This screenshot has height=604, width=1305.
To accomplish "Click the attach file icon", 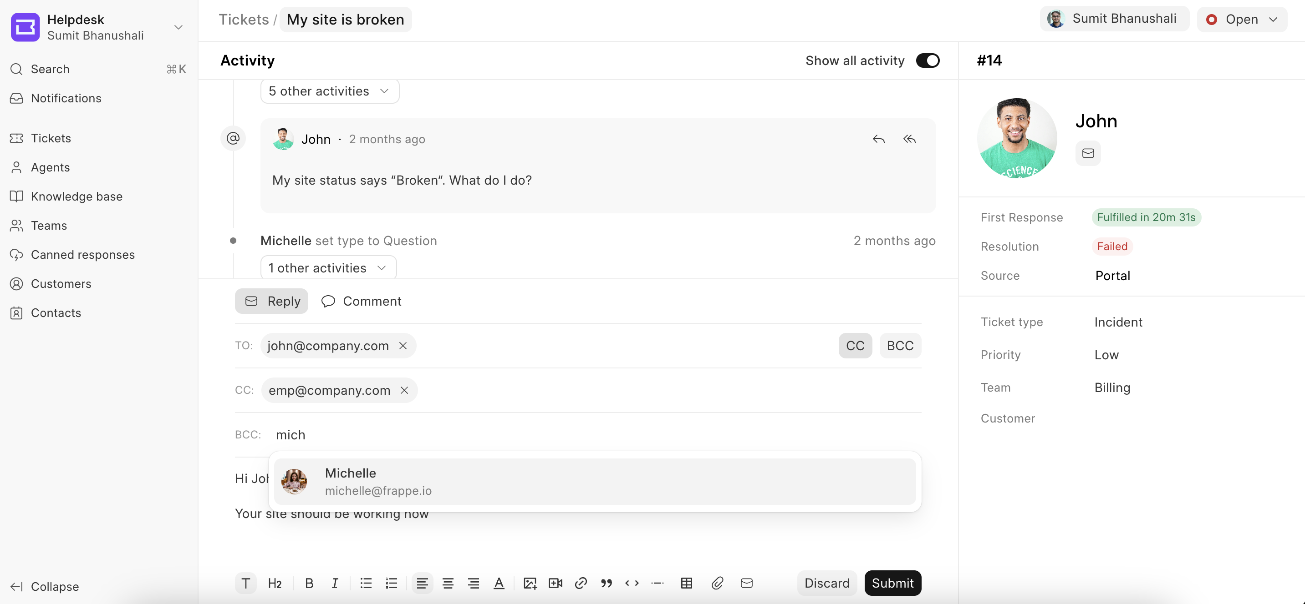I will click(x=718, y=582).
